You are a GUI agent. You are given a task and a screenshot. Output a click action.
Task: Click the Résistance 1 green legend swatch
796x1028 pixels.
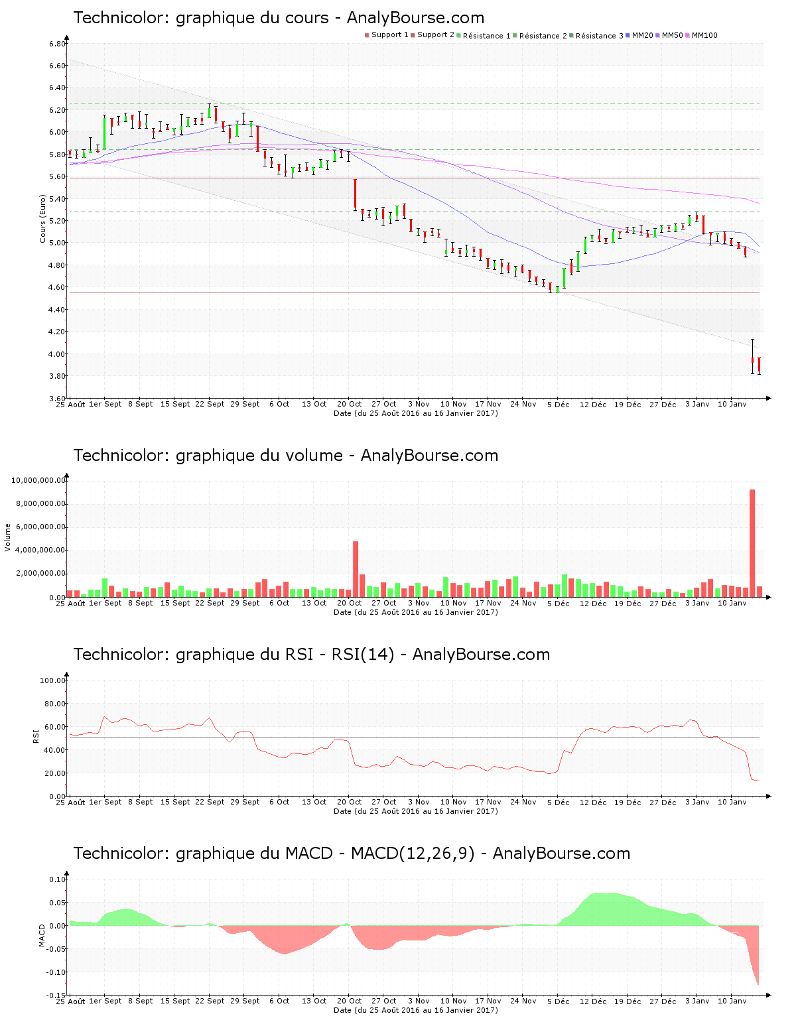tap(458, 35)
